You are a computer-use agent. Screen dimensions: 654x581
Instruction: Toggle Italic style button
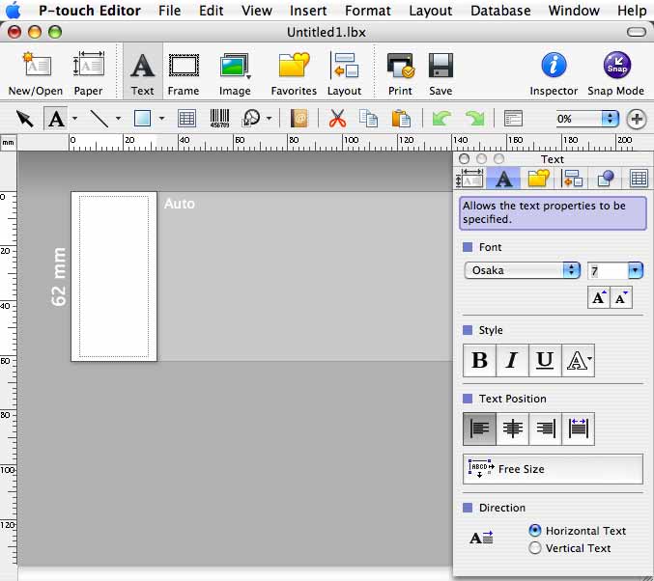click(512, 361)
